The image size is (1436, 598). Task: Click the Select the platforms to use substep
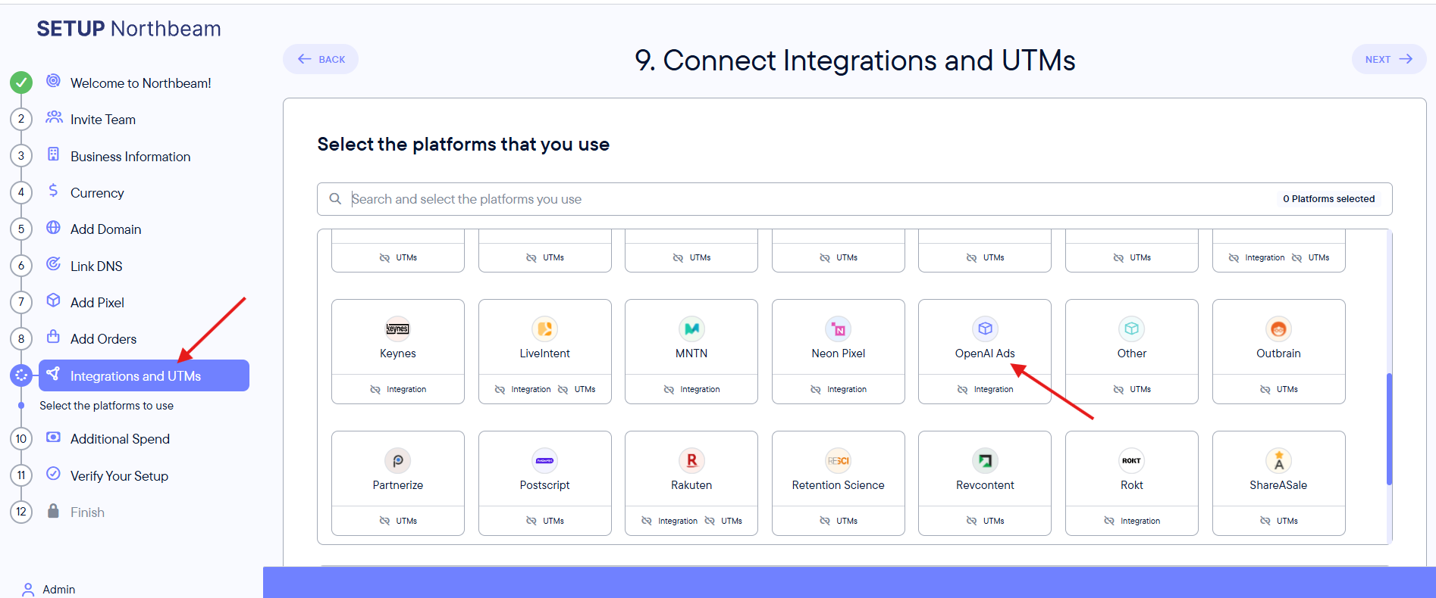pyautogui.click(x=106, y=406)
